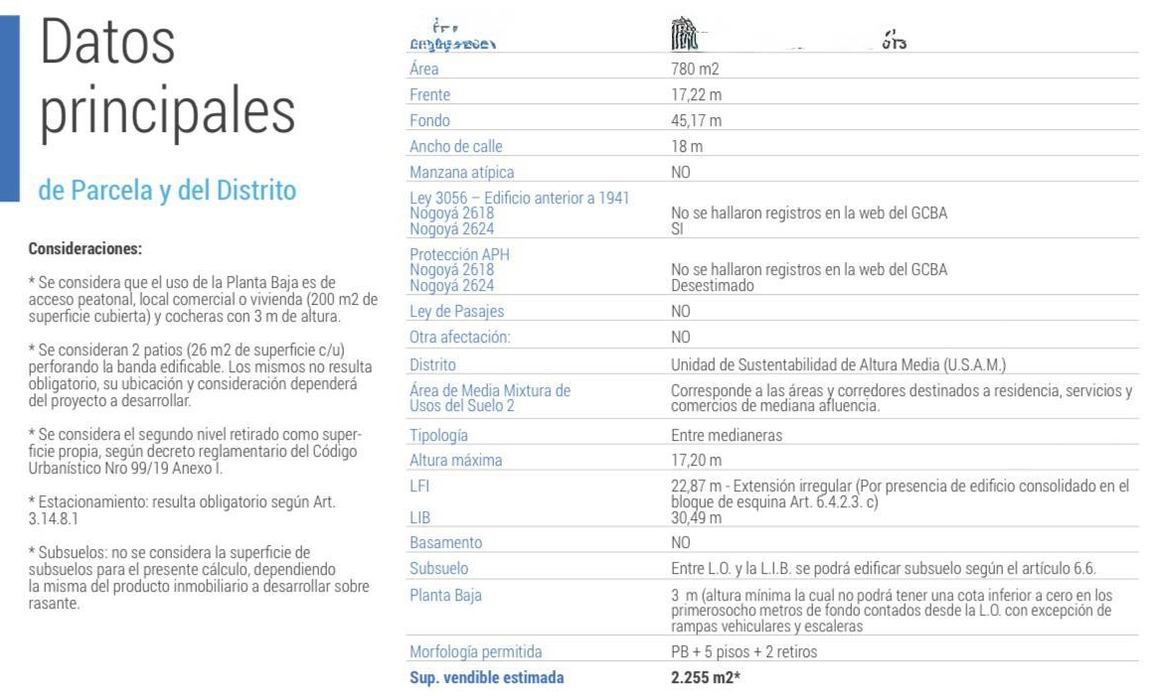Viewport: 1163px width, 696px height.
Task: Click the 'Altura máxima' label
Action: point(456,461)
